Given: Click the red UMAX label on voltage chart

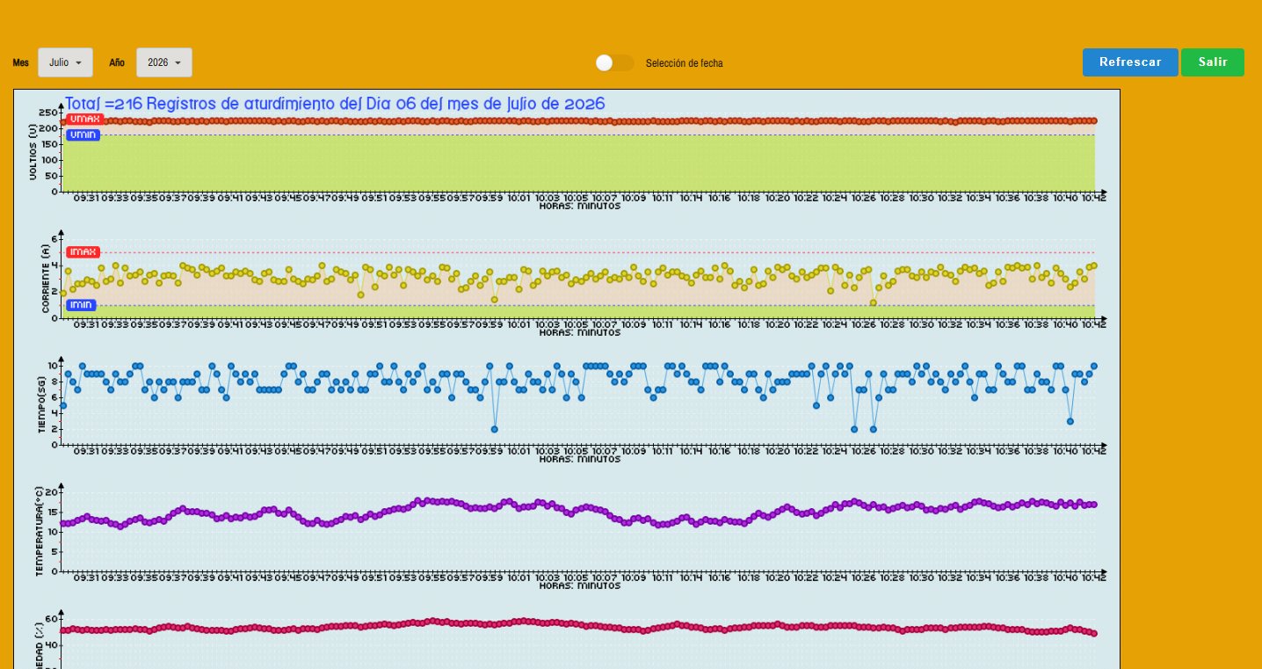Looking at the screenshot, I should [x=84, y=119].
